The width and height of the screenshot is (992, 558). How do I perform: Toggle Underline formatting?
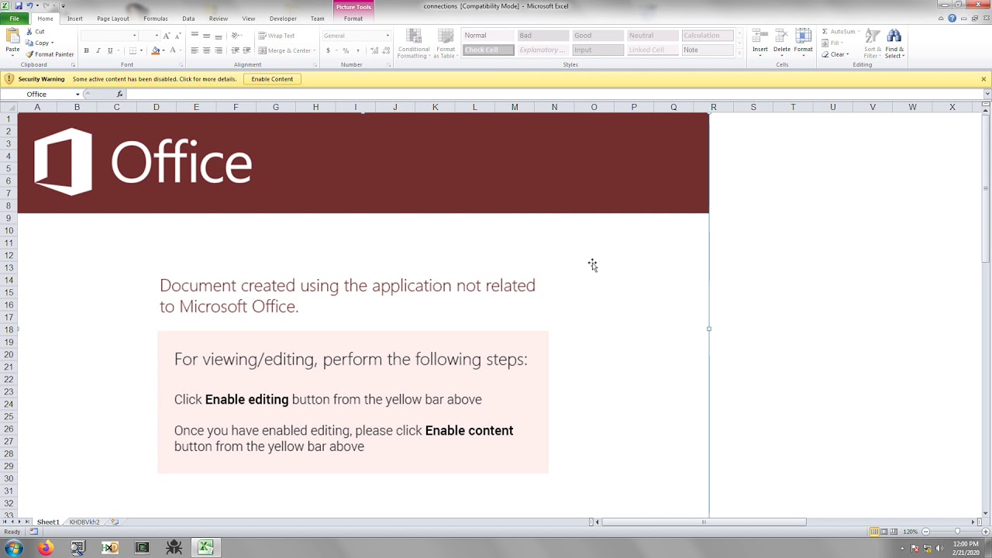pos(109,50)
